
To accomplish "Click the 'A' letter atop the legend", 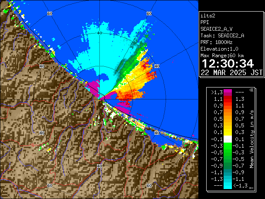I will pos(252,90).
